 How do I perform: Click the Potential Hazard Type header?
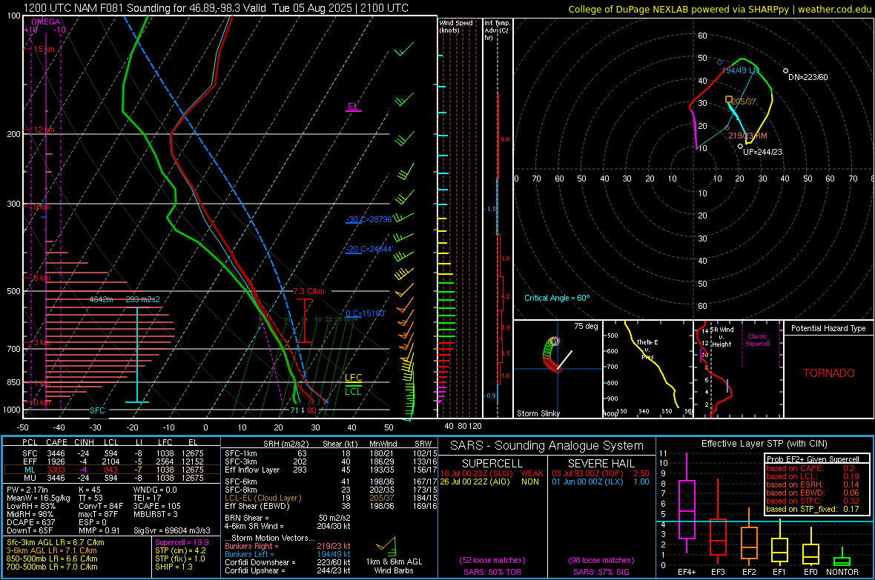pyautogui.click(x=828, y=328)
